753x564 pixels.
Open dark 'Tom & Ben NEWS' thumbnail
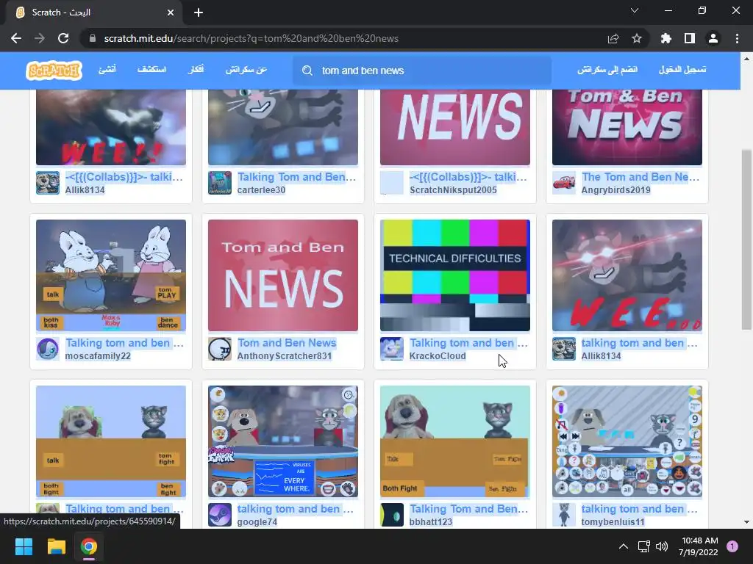627,127
